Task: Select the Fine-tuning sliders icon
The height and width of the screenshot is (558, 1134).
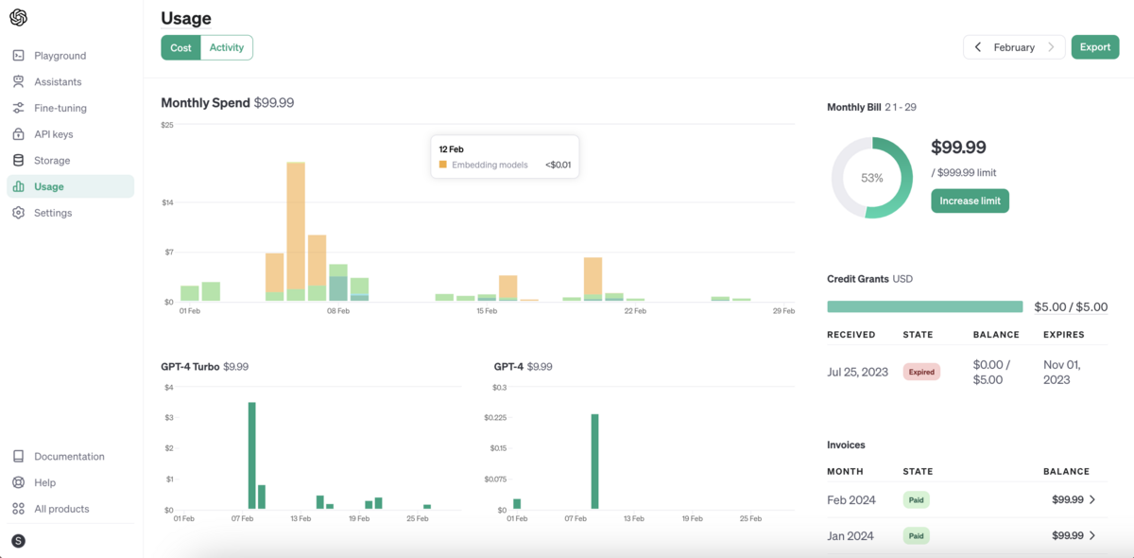Action: click(x=18, y=108)
